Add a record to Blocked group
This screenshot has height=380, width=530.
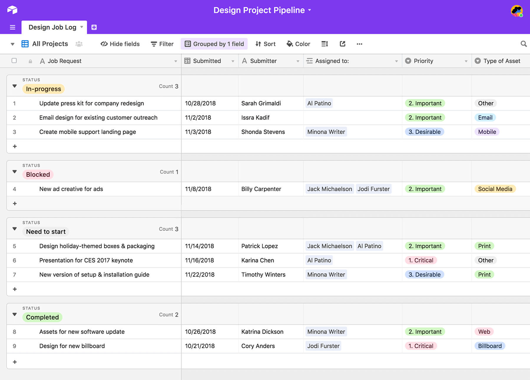tap(15, 204)
